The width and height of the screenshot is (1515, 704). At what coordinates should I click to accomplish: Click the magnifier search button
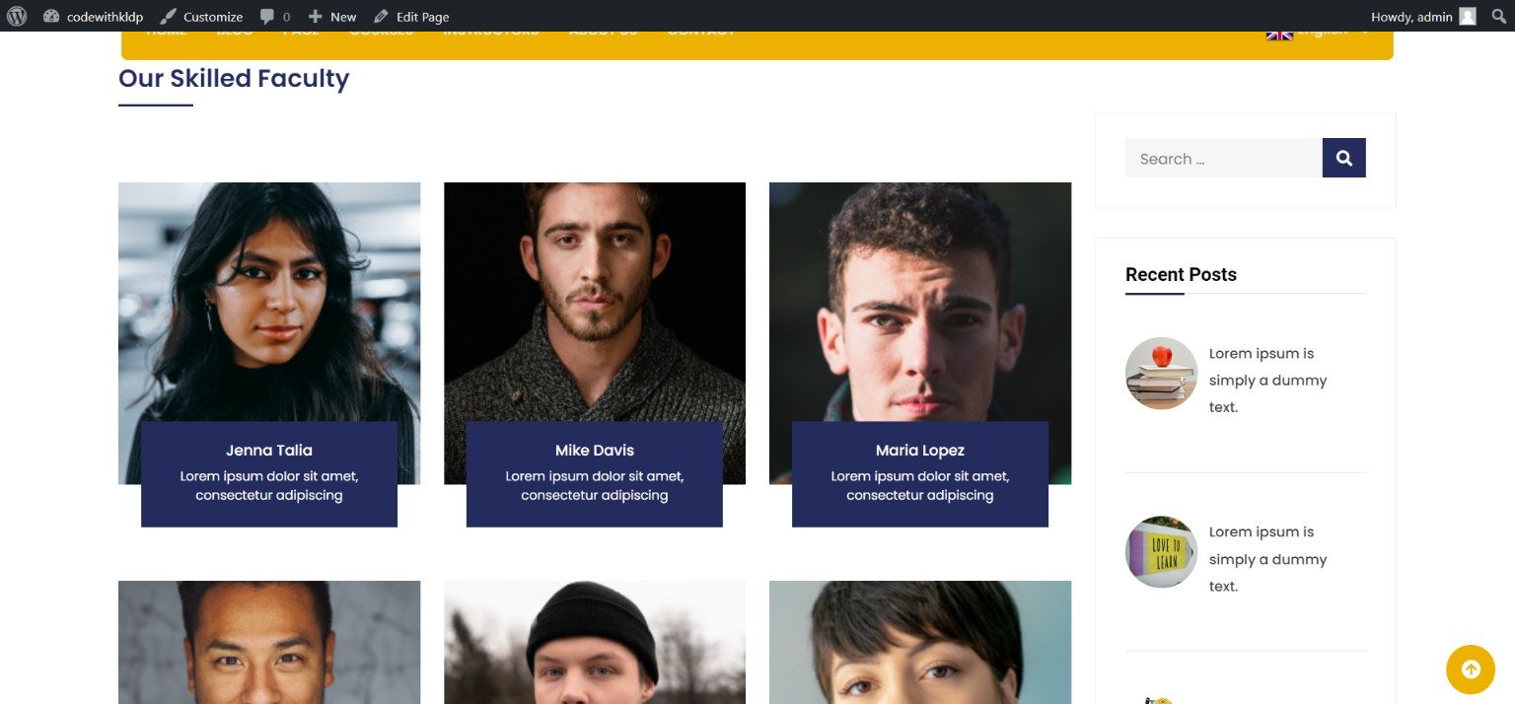tap(1343, 158)
